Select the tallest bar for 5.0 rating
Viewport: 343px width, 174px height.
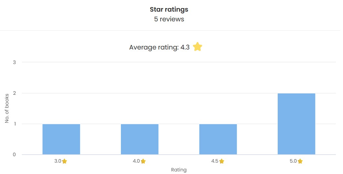pyautogui.click(x=296, y=124)
